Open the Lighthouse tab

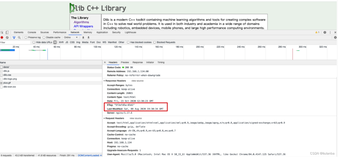click(131, 32)
